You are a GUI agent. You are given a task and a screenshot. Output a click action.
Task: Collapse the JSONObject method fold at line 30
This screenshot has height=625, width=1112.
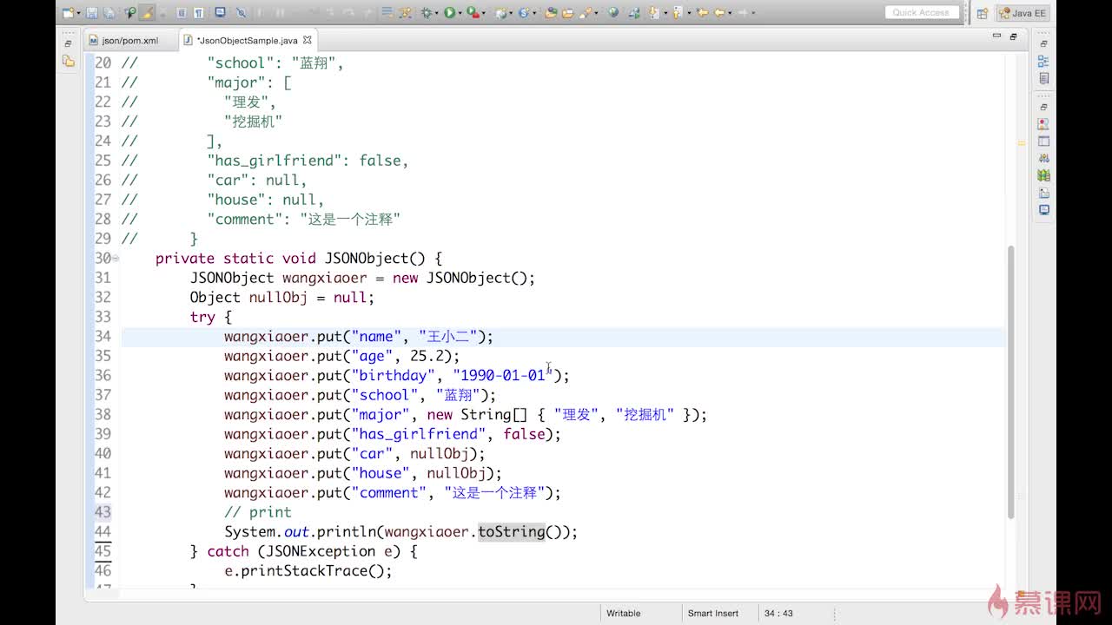[x=116, y=259]
